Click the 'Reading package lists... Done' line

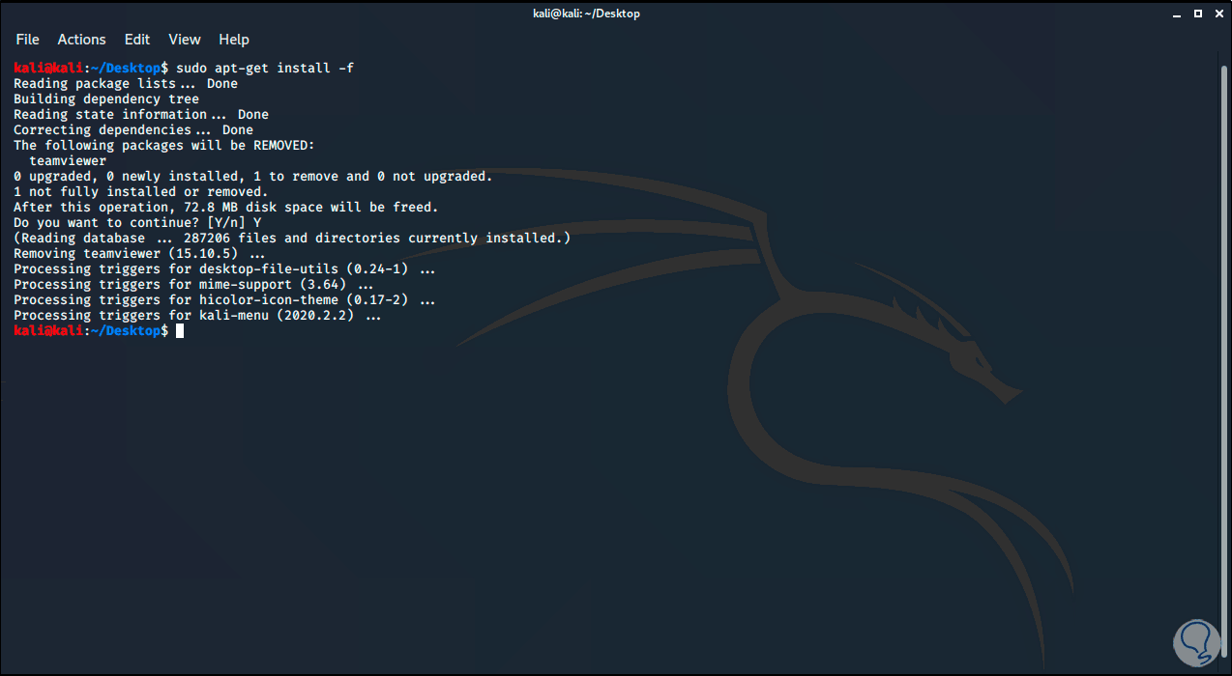coord(126,83)
